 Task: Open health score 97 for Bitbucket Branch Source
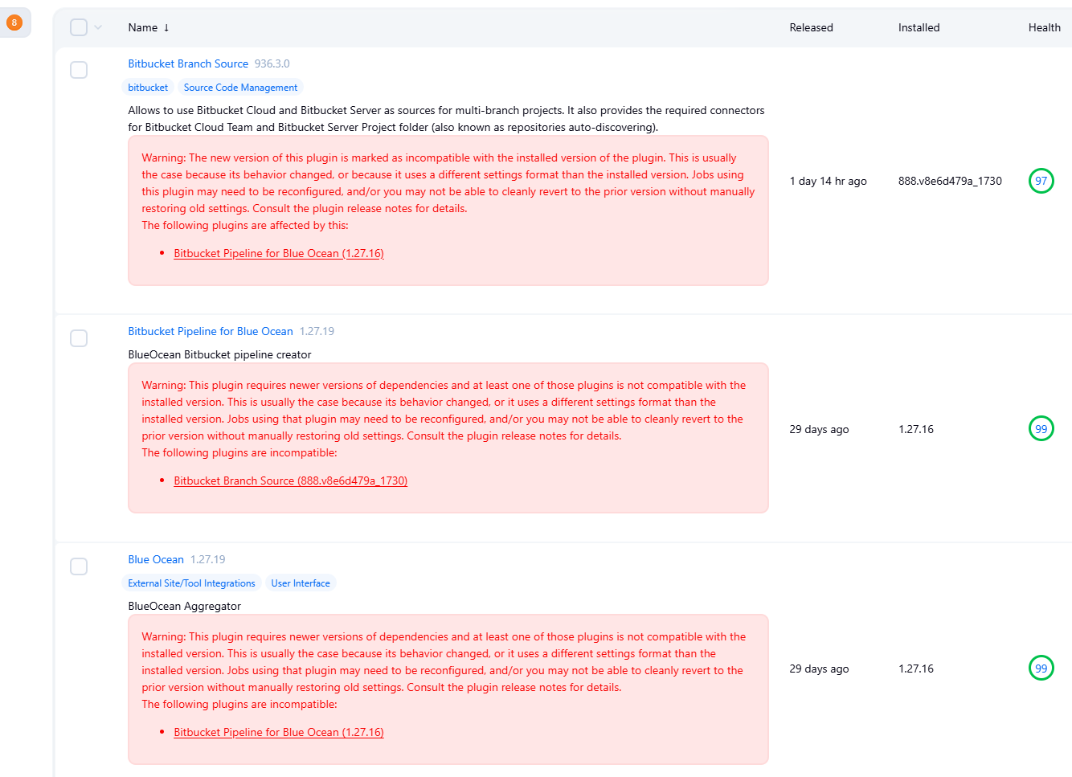click(1041, 181)
